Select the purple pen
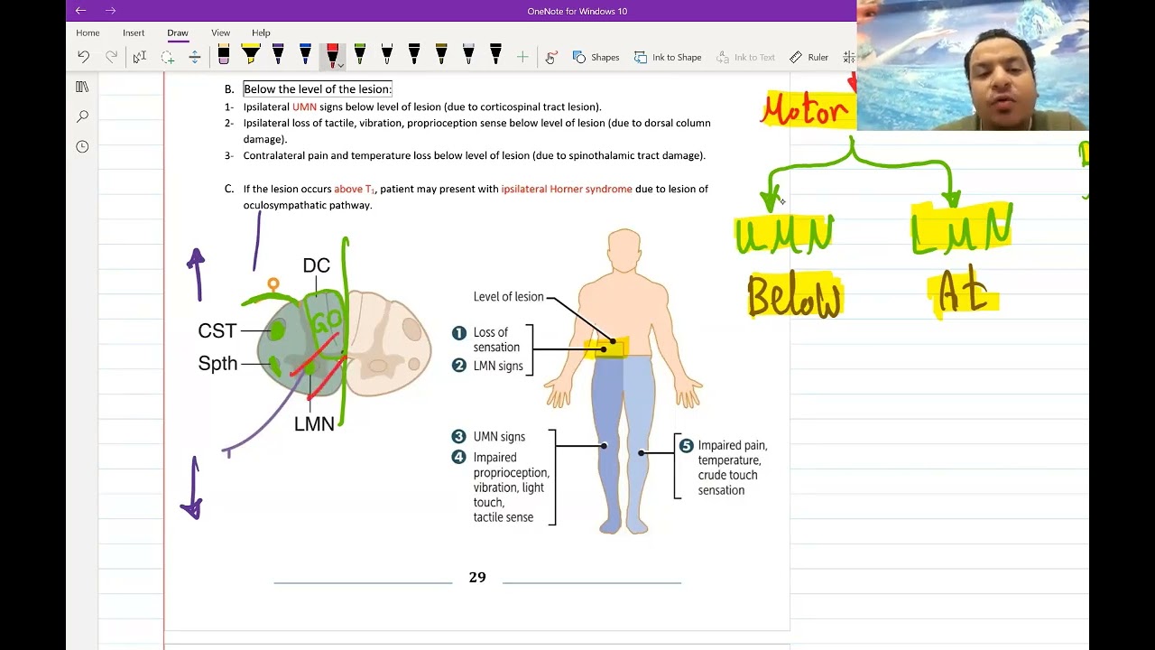Image resolution: width=1155 pixels, height=650 pixels. [278, 56]
